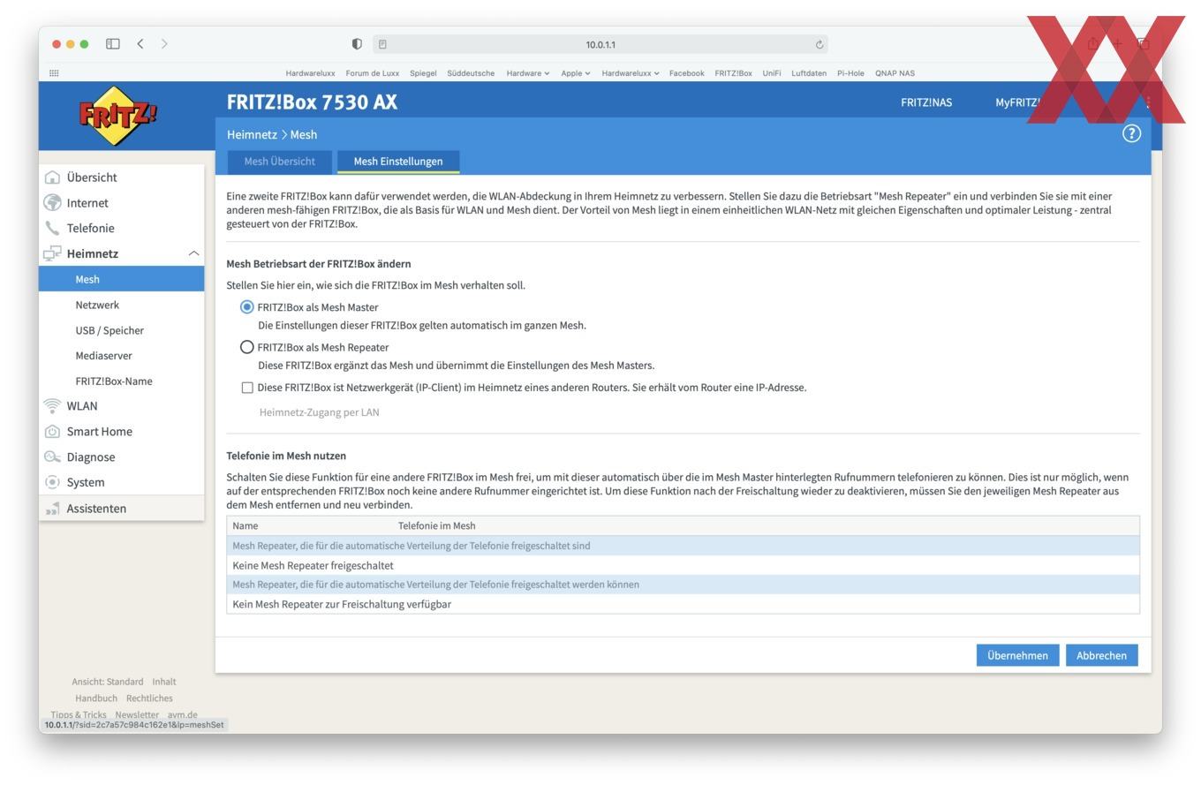
Task: Click the Heimnetz network devices icon
Action: click(x=53, y=253)
